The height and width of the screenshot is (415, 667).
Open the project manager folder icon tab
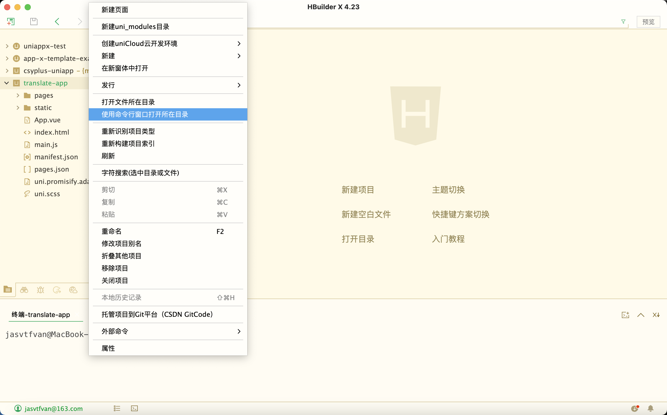(8, 289)
